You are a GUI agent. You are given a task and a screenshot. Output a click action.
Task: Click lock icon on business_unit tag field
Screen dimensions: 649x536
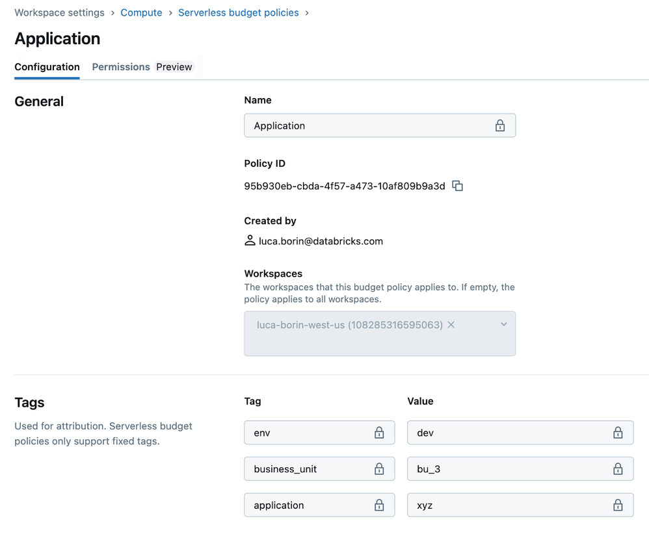click(379, 469)
